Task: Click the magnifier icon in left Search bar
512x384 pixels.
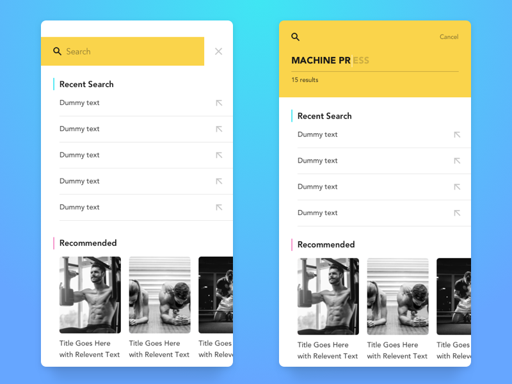Action: click(57, 51)
